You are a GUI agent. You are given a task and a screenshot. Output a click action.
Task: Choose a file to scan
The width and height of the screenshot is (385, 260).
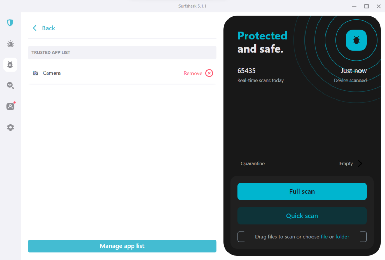(x=324, y=237)
